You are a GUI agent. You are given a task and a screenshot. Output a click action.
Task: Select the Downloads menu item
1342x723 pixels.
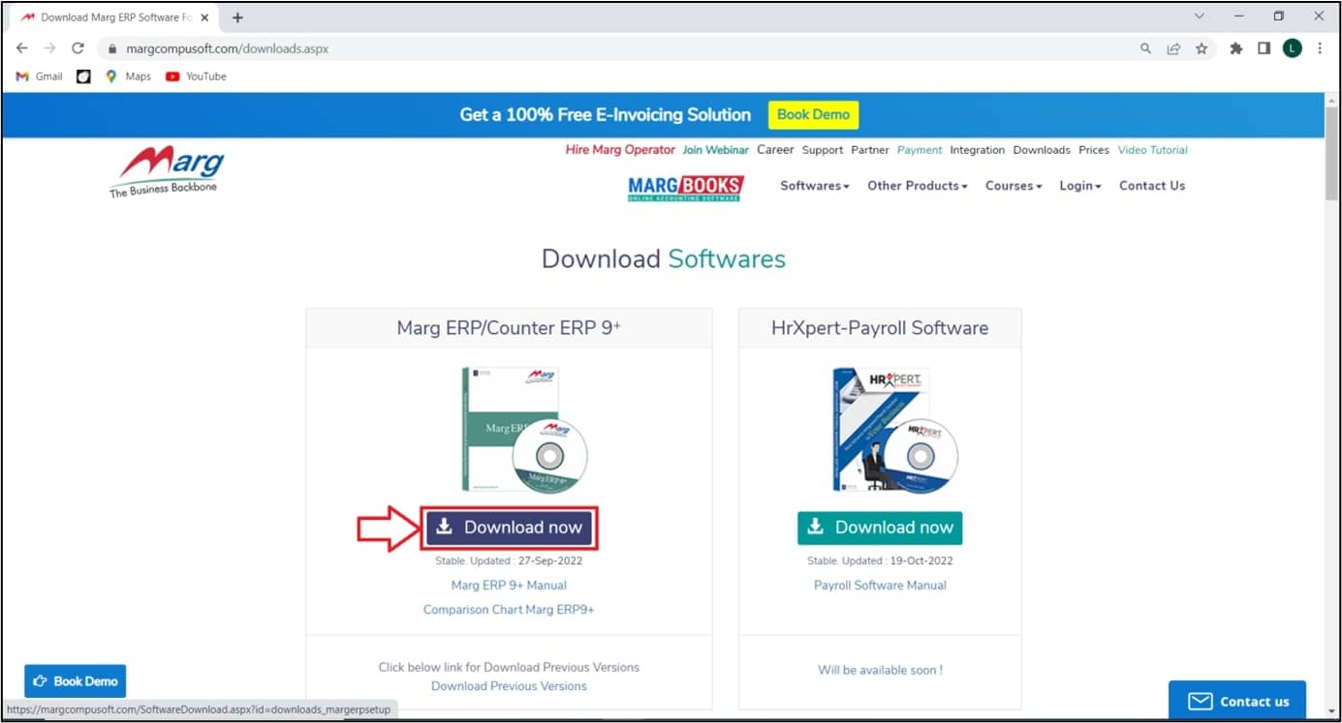[x=1041, y=150]
